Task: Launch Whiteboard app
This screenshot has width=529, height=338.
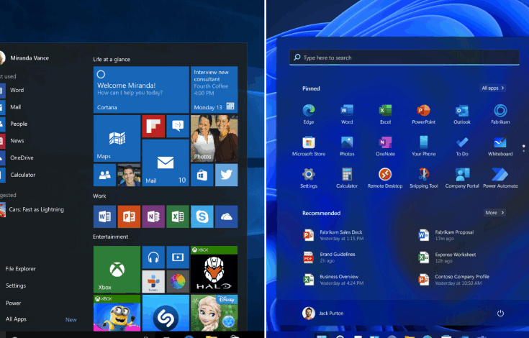Action: [500, 146]
